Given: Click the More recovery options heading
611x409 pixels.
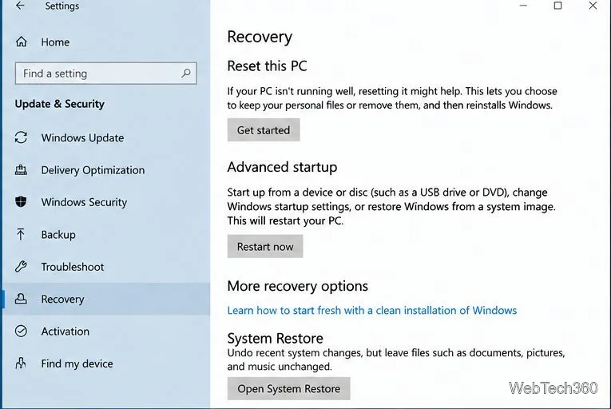Looking at the screenshot, I should pos(297,286).
